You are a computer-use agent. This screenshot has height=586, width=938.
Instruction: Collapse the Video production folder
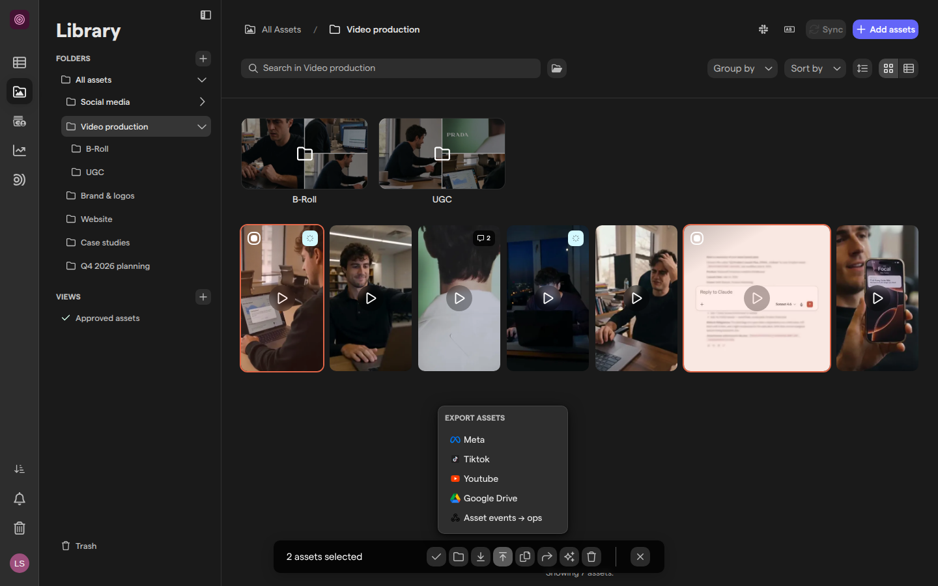(x=202, y=127)
